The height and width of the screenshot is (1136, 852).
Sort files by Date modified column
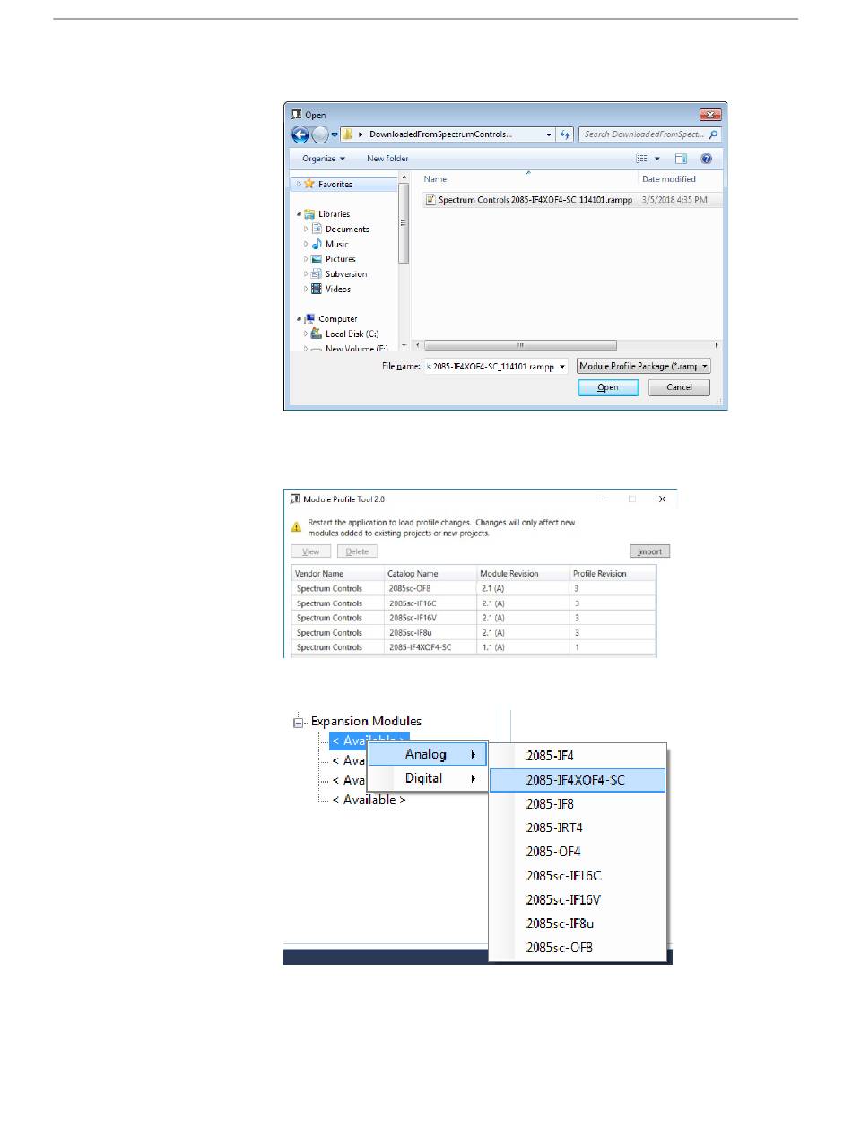click(679, 179)
